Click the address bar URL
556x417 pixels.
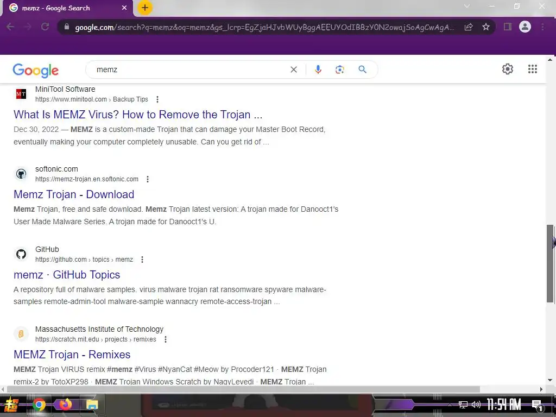(264, 27)
